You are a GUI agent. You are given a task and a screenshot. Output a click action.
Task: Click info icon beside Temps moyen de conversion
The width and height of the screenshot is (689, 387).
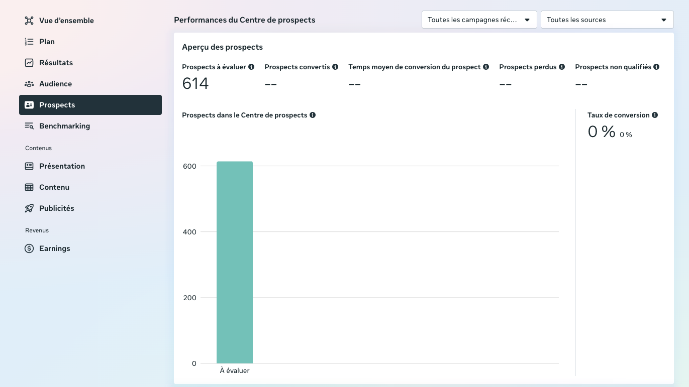coord(486,67)
